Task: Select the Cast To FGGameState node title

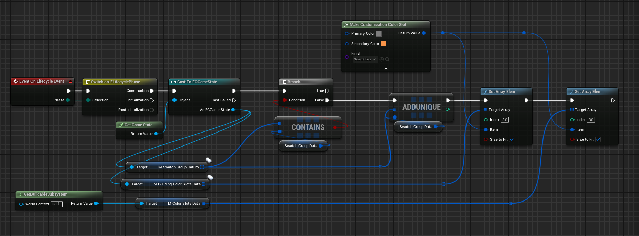Action: pyautogui.click(x=197, y=82)
